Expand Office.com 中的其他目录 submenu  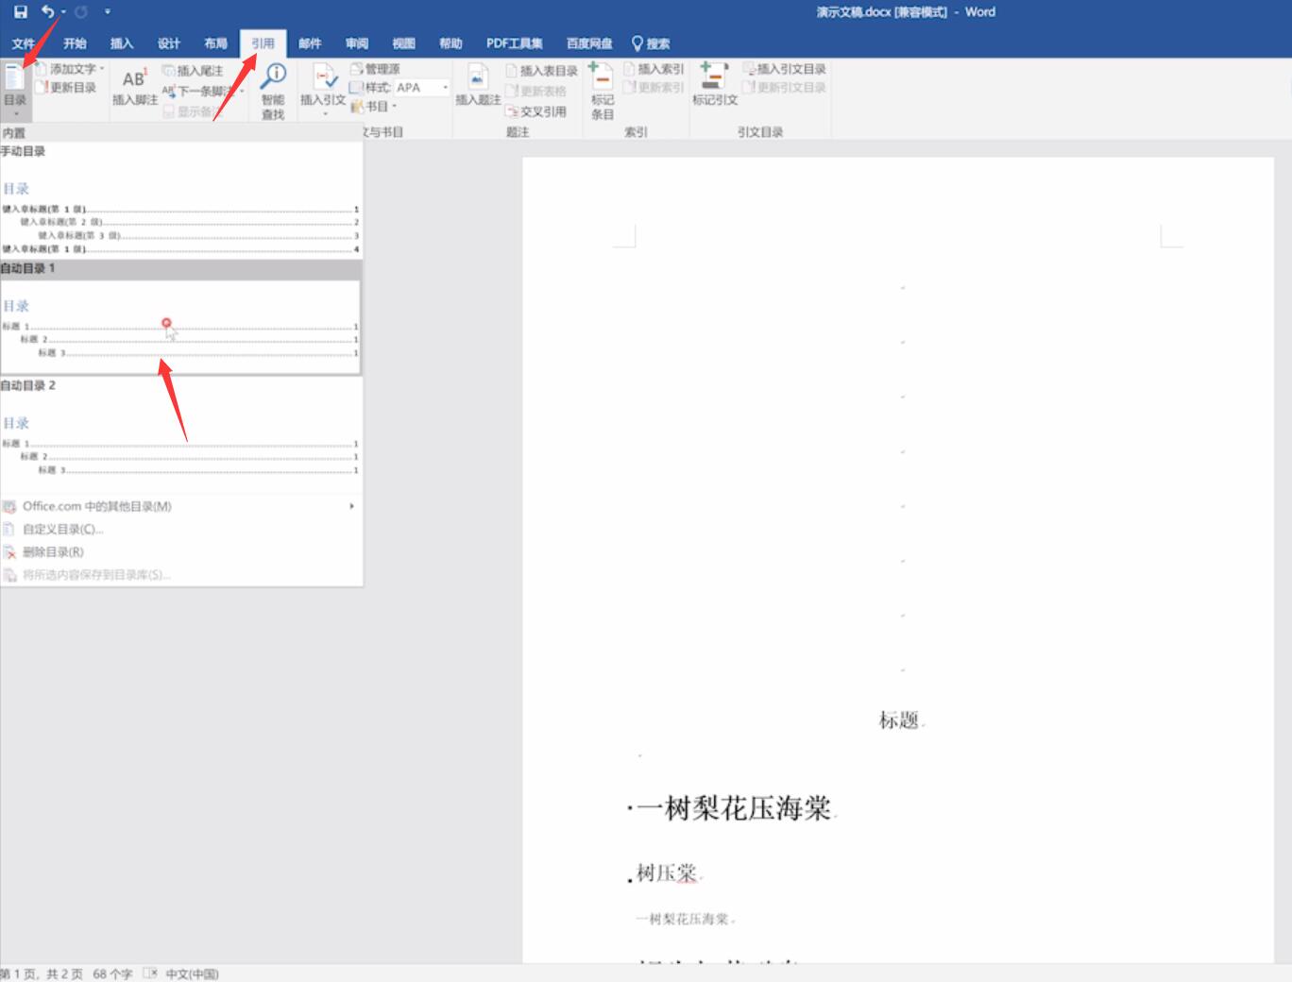[180, 506]
